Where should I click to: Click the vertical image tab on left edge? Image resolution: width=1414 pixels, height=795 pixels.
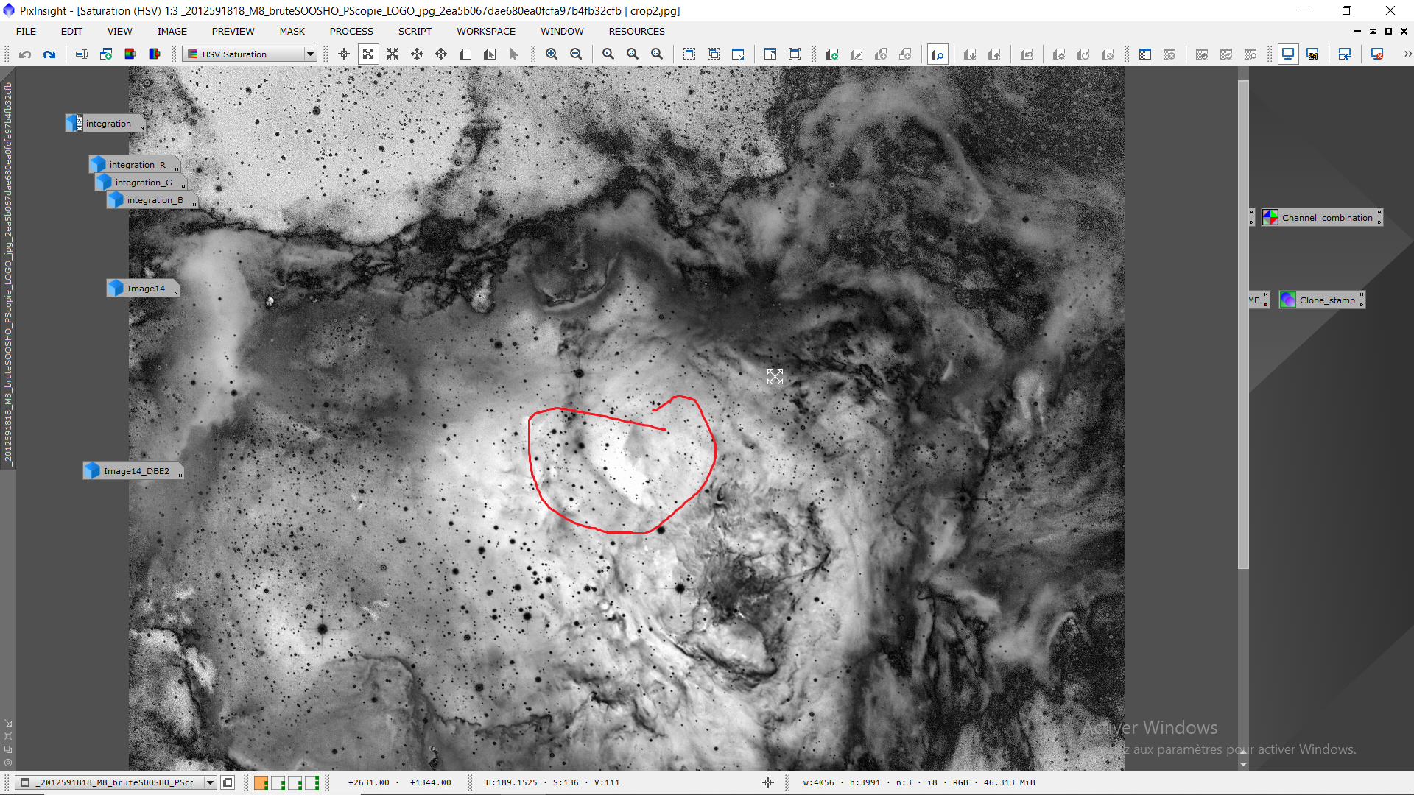(x=8, y=272)
